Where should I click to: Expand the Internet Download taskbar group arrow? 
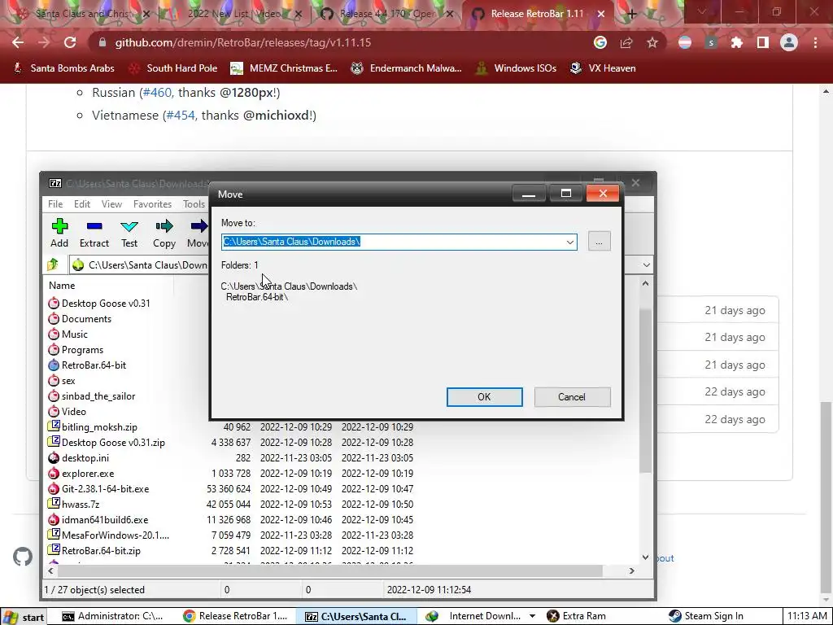coord(532,617)
